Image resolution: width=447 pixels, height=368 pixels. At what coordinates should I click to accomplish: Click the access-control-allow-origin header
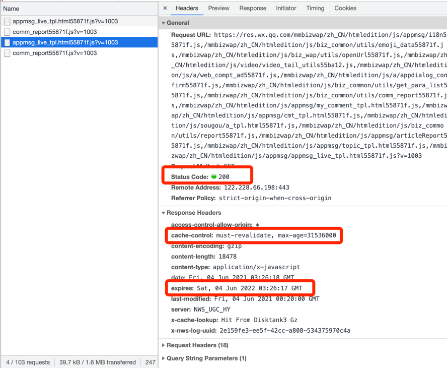click(x=215, y=225)
